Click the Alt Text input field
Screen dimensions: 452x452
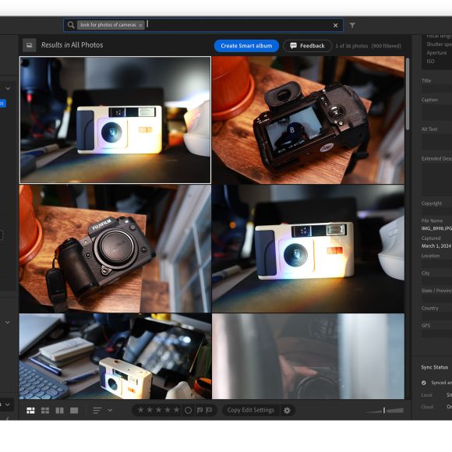(436, 142)
